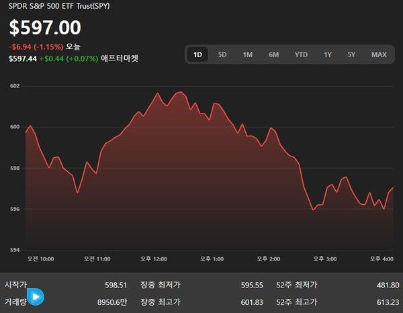Select the 5Y chart range
Screen dimensions: 403x313
click(x=351, y=54)
